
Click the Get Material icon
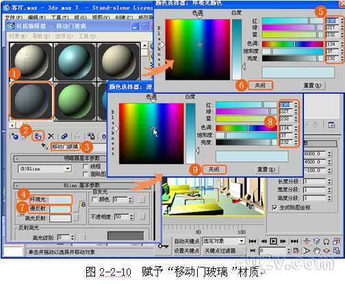tap(15, 137)
